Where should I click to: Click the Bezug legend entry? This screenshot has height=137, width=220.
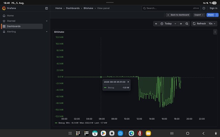[x=62, y=123]
